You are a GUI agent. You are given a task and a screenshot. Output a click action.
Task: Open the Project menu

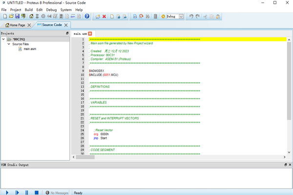click(x=16, y=10)
